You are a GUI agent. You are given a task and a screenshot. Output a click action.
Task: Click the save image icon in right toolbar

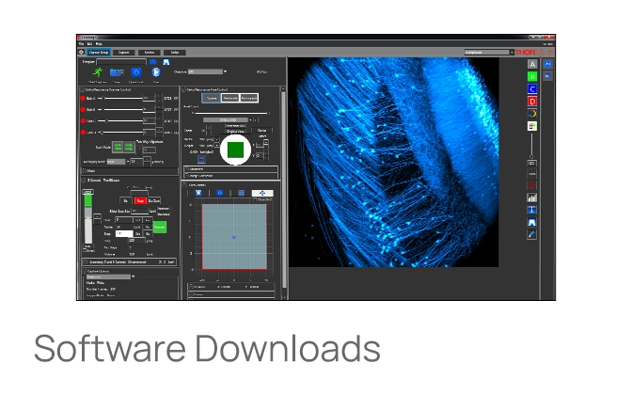click(x=532, y=222)
